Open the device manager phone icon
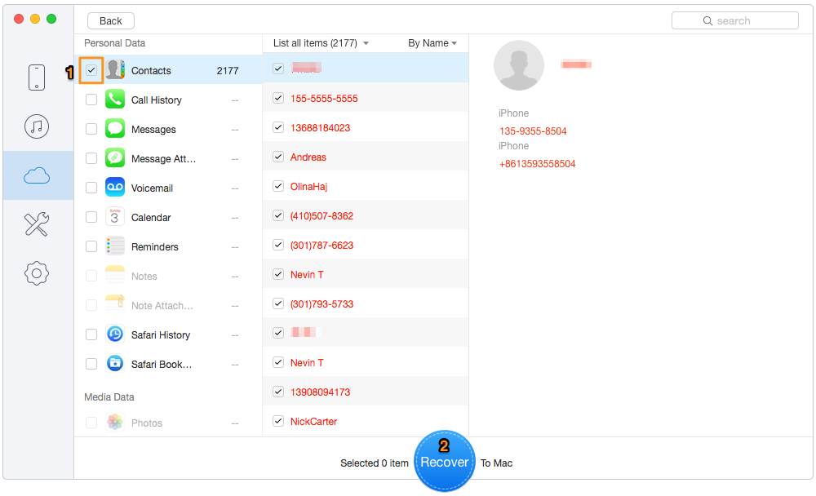 [37, 77]
